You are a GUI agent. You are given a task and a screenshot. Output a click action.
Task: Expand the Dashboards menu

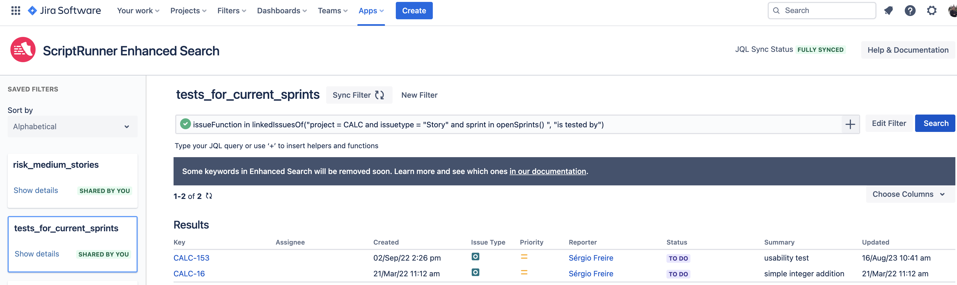(282, 11)
